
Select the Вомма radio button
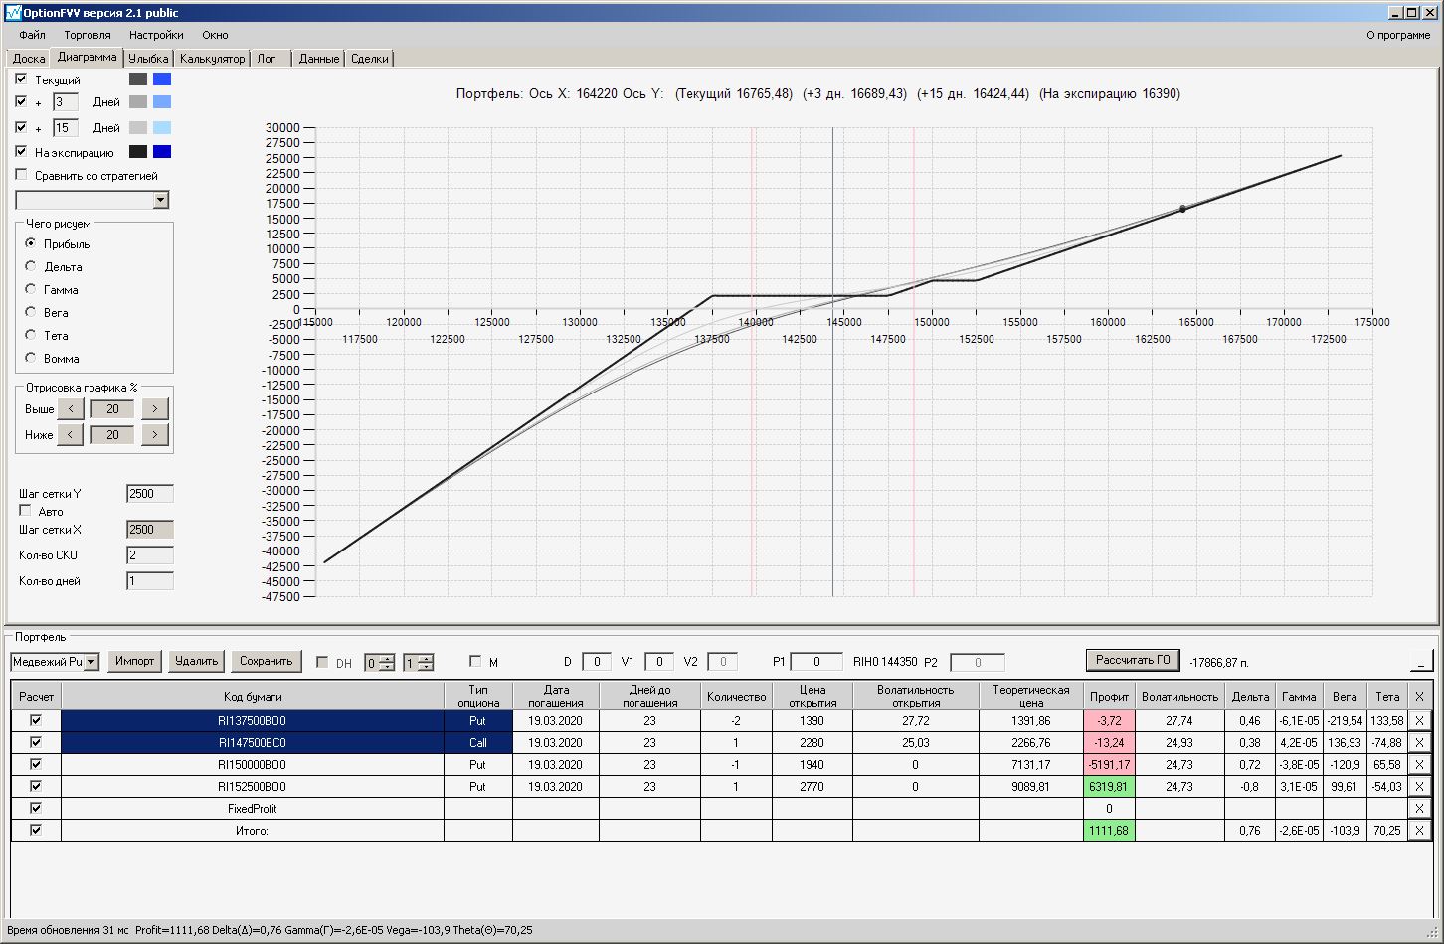pyautogui.click(x=31, y=358)
